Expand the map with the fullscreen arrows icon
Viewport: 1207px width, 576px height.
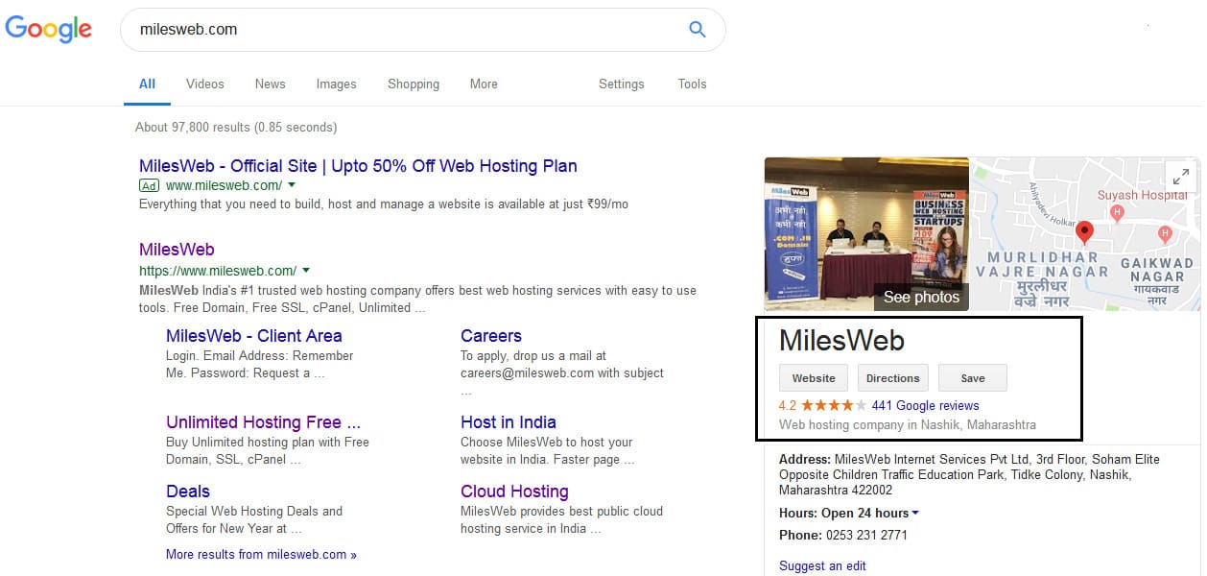point(1180,176)
